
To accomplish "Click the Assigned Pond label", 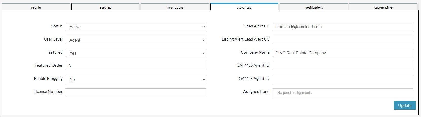I will pos(256,92).
